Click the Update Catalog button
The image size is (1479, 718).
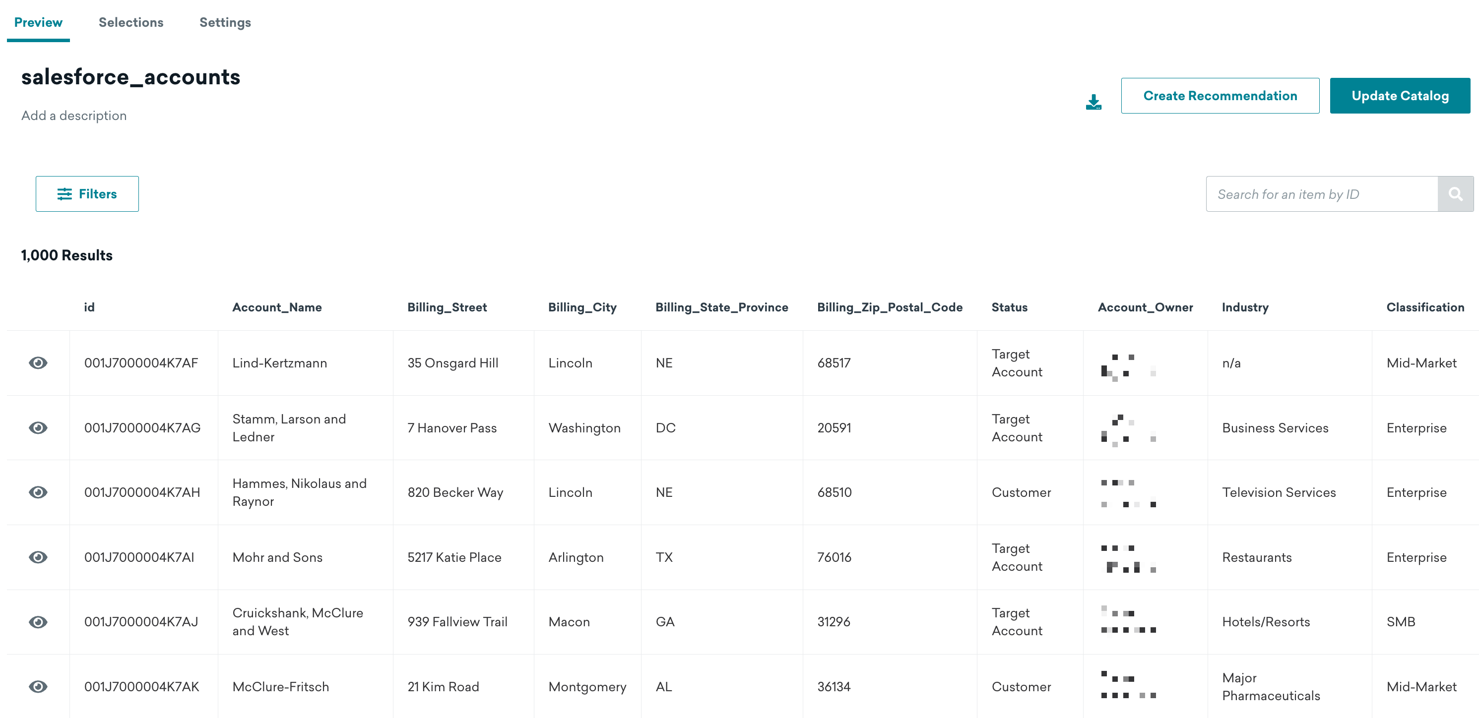(x=1399, y=95)
